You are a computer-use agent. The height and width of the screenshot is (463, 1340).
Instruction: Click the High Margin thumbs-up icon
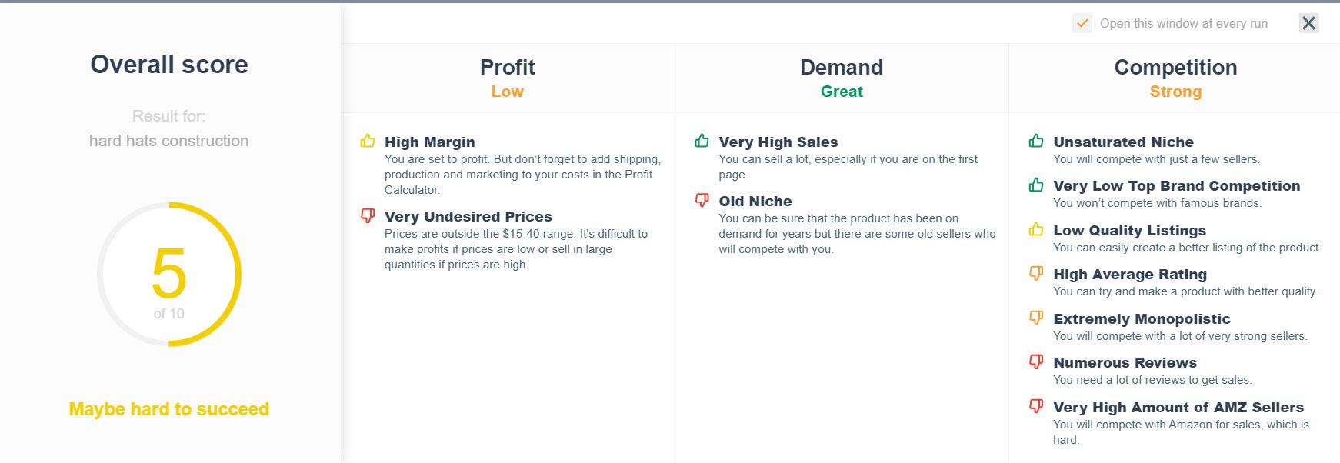[x=368, y=141]
